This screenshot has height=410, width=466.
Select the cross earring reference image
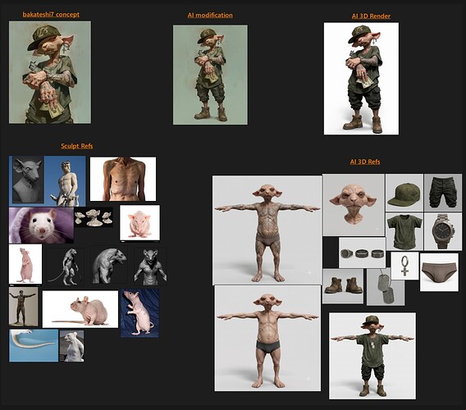(404, 266)
